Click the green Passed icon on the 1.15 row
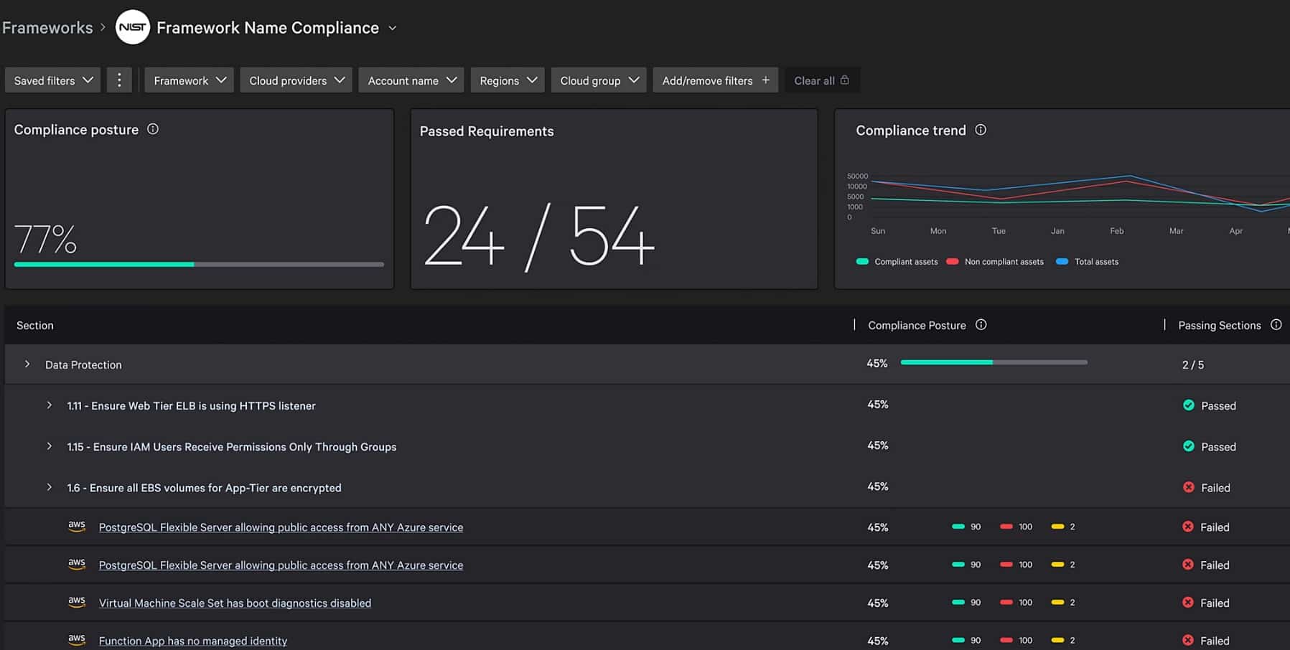This screenshot has height=650, width=1290. [x=1189, y=446]
